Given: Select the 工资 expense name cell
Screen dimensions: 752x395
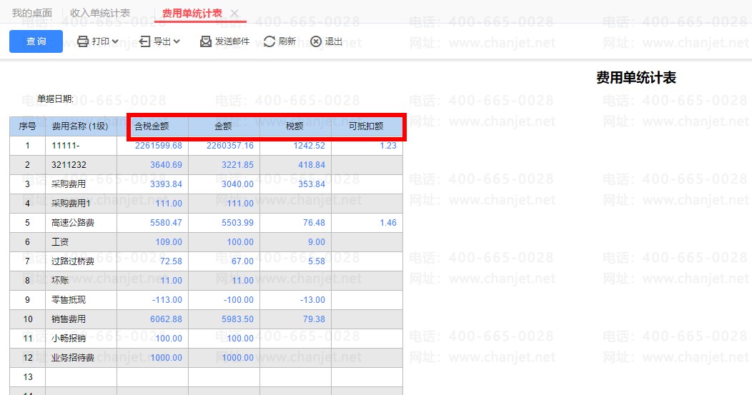Looking at the screenshot, I should (x=81, y=242).
